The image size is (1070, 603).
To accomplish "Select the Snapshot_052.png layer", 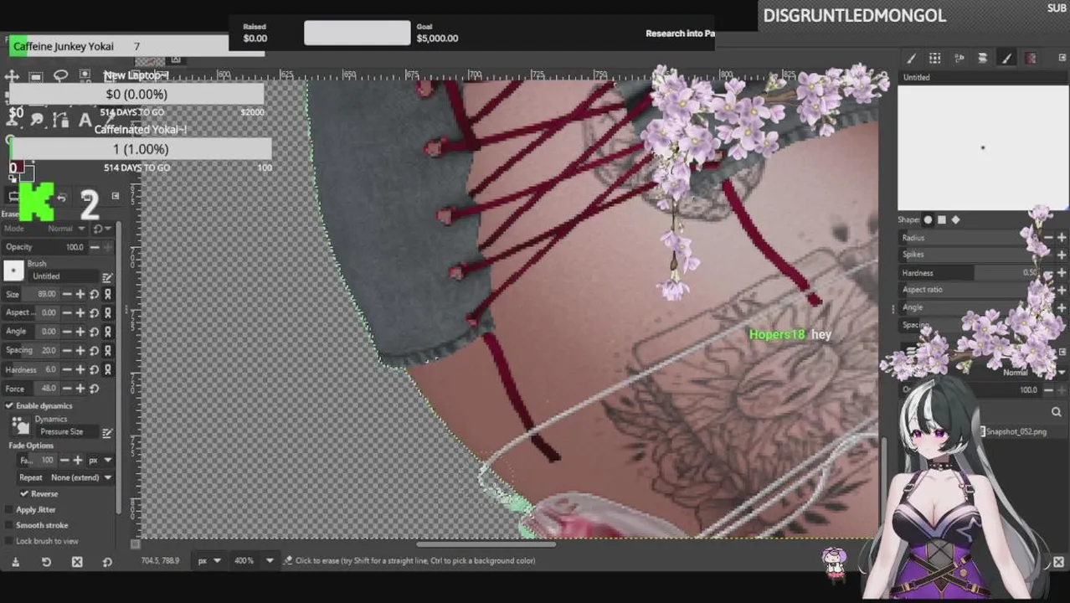I will [x=1016, y=432].
